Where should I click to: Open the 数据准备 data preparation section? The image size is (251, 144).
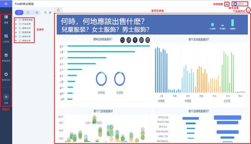click(x=6, y=58)
